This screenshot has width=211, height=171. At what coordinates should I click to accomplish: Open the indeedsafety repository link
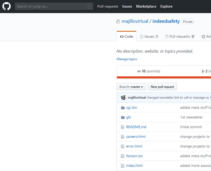click(166, 21)
